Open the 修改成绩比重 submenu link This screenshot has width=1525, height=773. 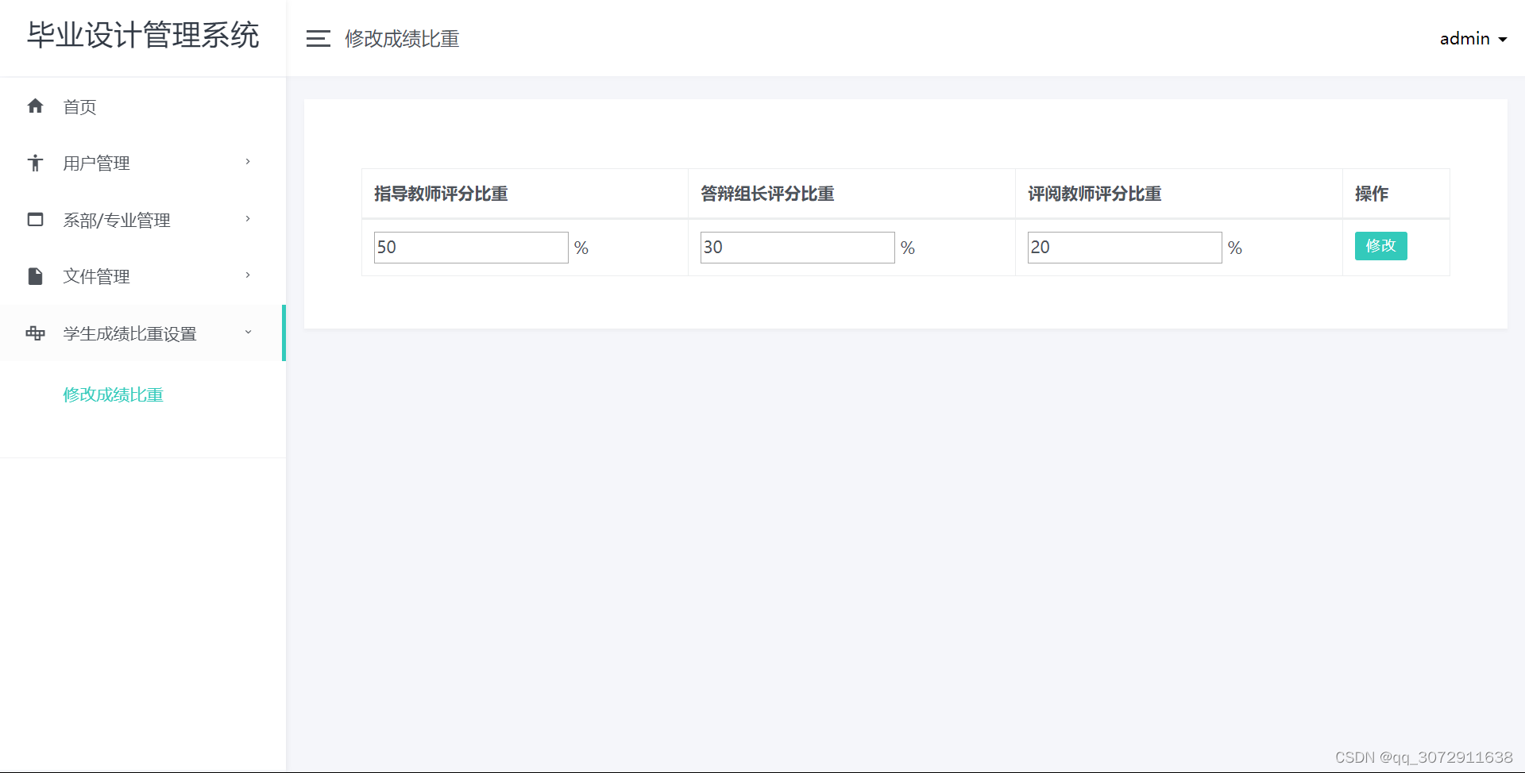click(x=114, y=394)
